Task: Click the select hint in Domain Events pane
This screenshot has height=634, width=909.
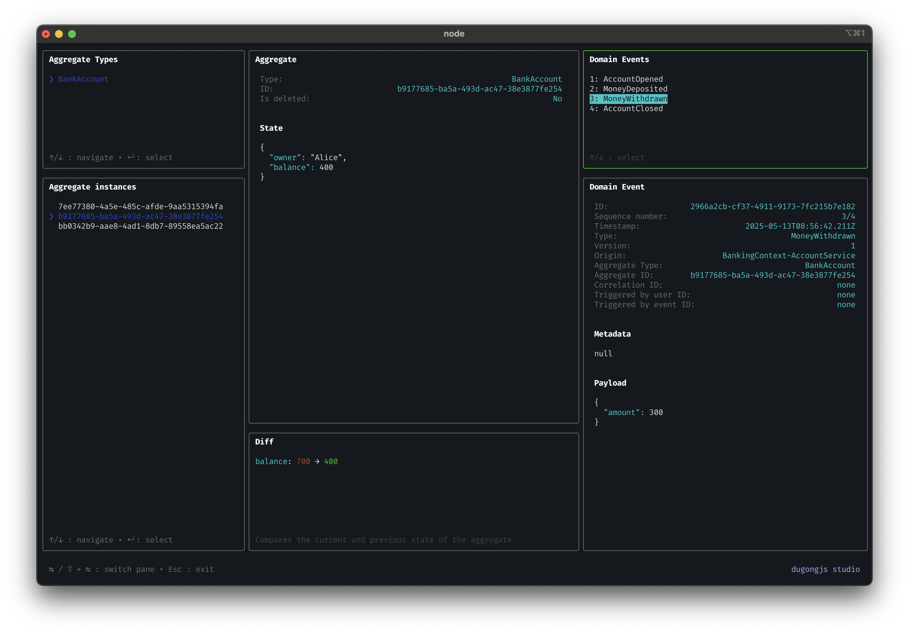Action: coord(617,158)
